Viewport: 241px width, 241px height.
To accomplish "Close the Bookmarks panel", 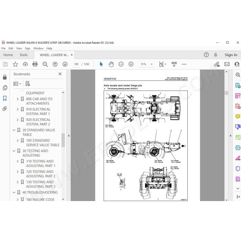I will click(x=60, y=74).
